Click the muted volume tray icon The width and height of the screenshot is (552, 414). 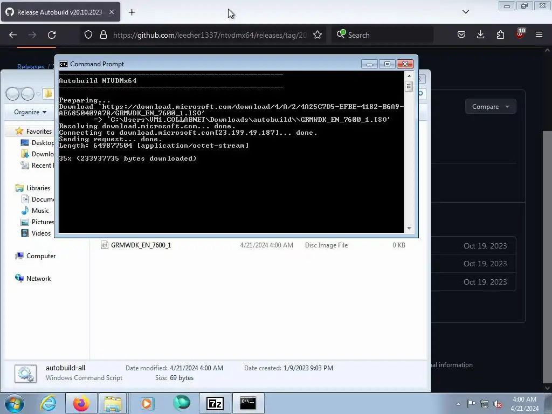(x=498, y=404)
